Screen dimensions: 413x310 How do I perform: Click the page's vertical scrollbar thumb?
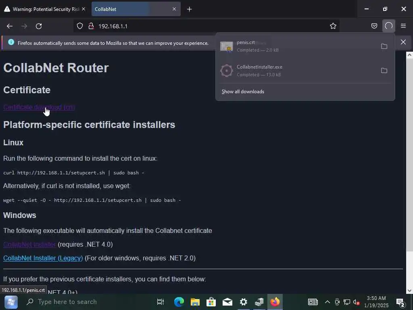[x=409, y=155]
